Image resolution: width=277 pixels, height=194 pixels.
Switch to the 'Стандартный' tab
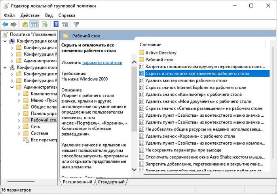(x=111, y=182)
